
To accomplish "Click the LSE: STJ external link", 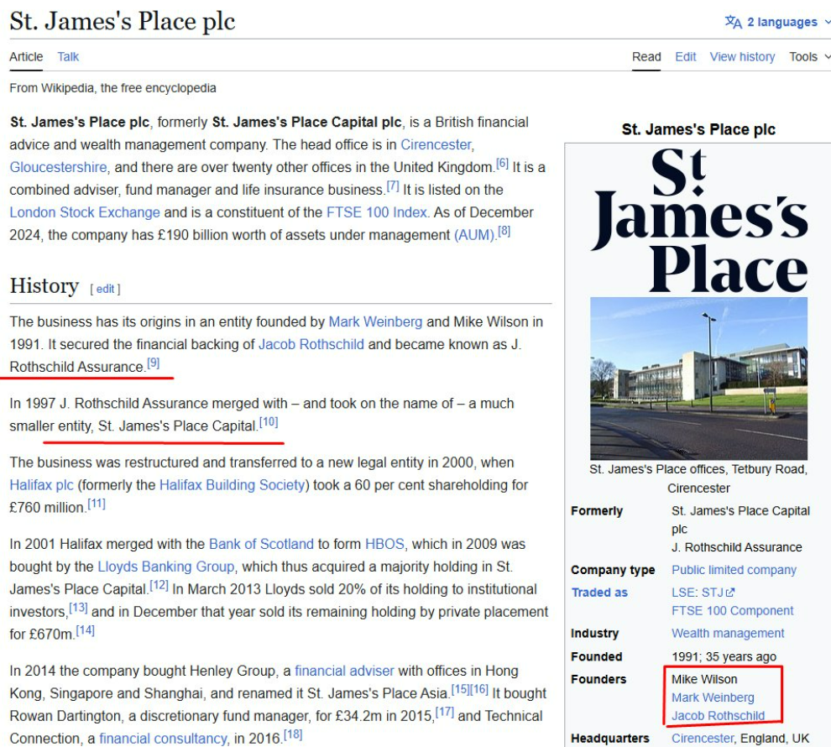I will pyautogui.click(x=698, y=593).
